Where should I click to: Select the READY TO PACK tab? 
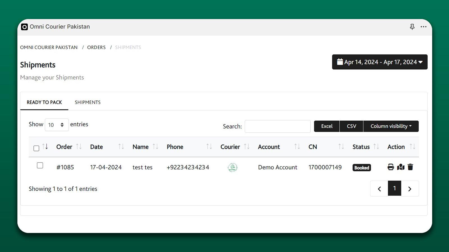coord(44,102)
